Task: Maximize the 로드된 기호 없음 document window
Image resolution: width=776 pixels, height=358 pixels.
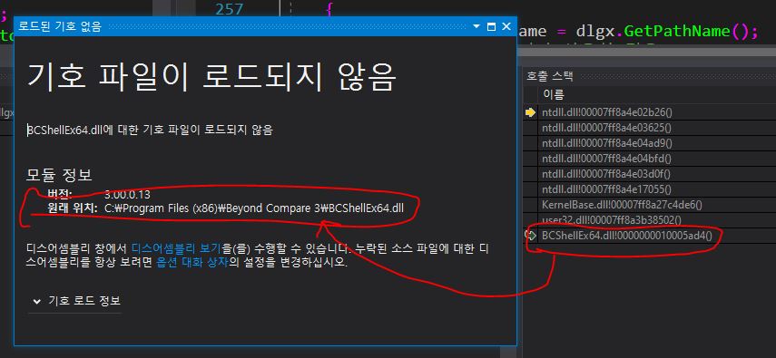Action: (491, 26)
